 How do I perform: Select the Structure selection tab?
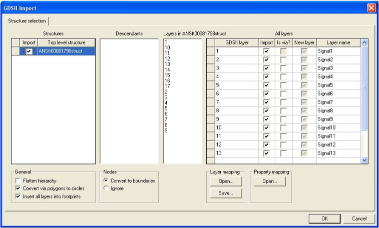click(x=27, y=21)
